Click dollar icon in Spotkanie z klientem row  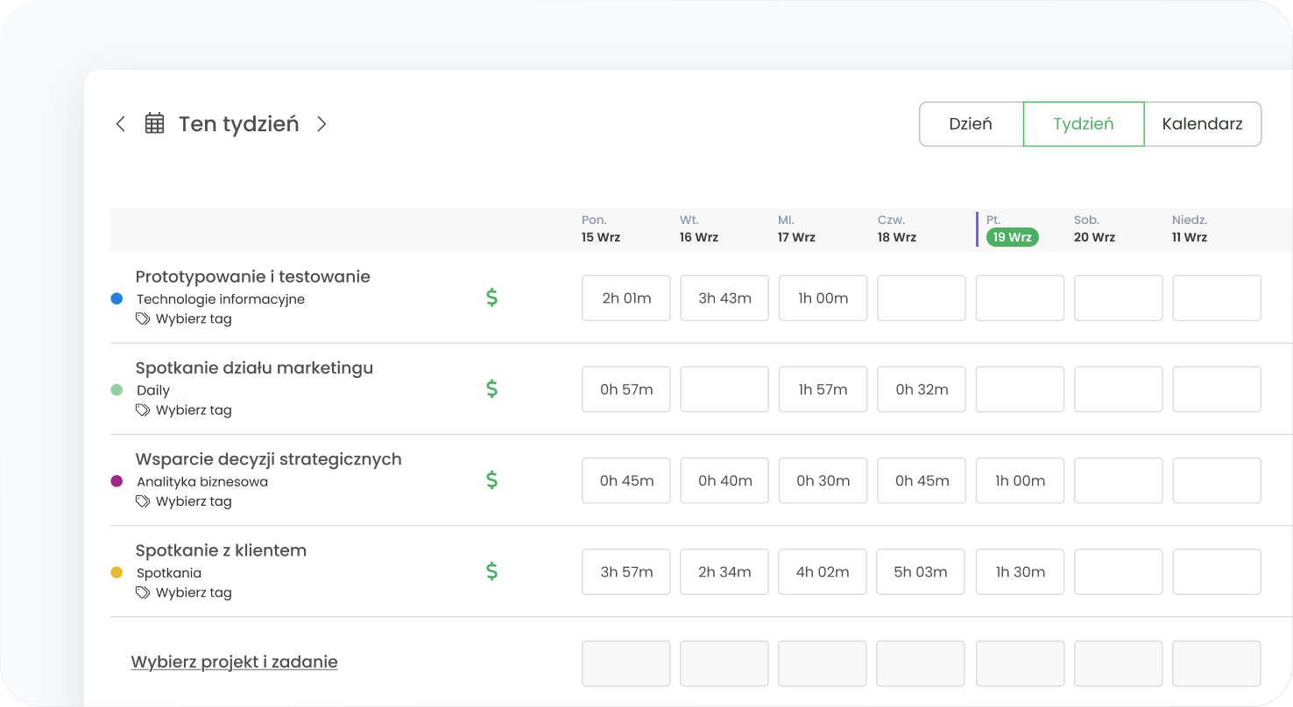[491, 571]
